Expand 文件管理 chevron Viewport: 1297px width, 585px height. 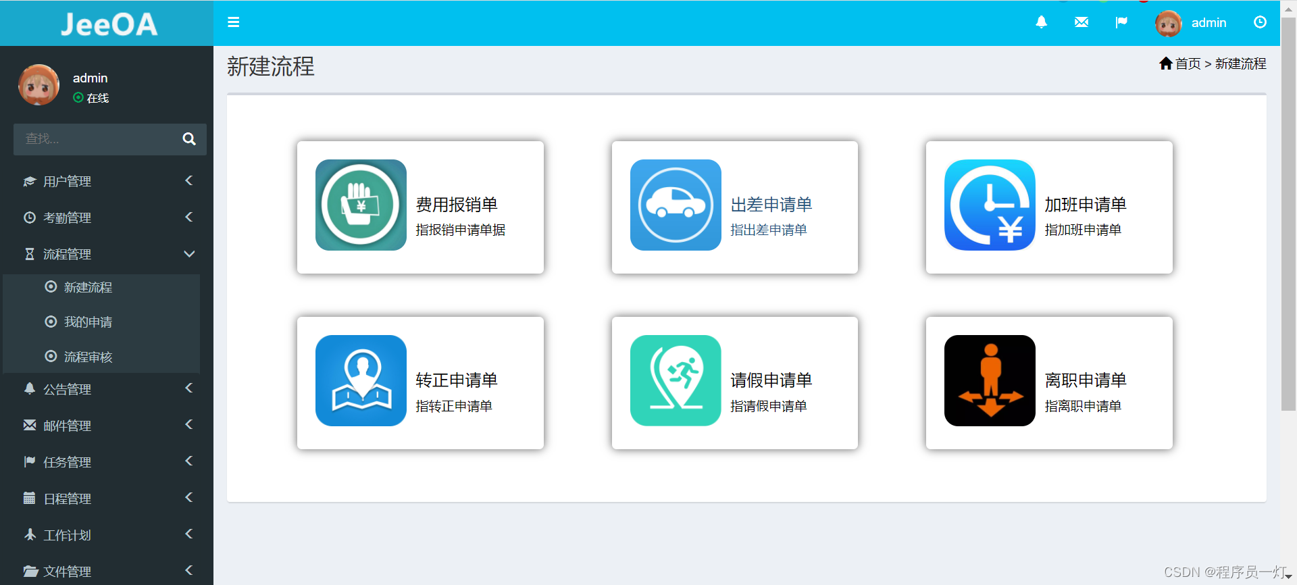click(x=189, y=570)
